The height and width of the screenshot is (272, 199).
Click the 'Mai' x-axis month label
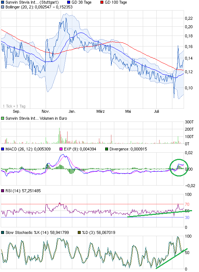pyautogui.click(x=128, y=111)
